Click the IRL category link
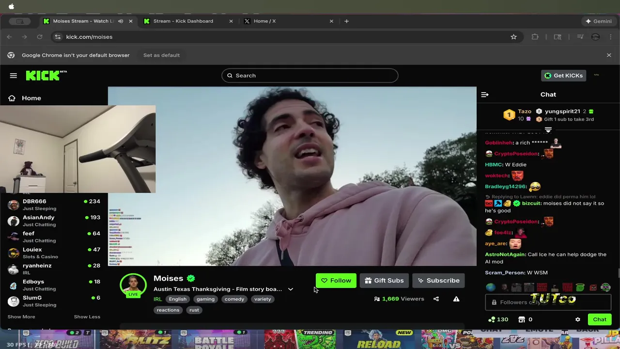620x349 pixels. coord(158,299)
